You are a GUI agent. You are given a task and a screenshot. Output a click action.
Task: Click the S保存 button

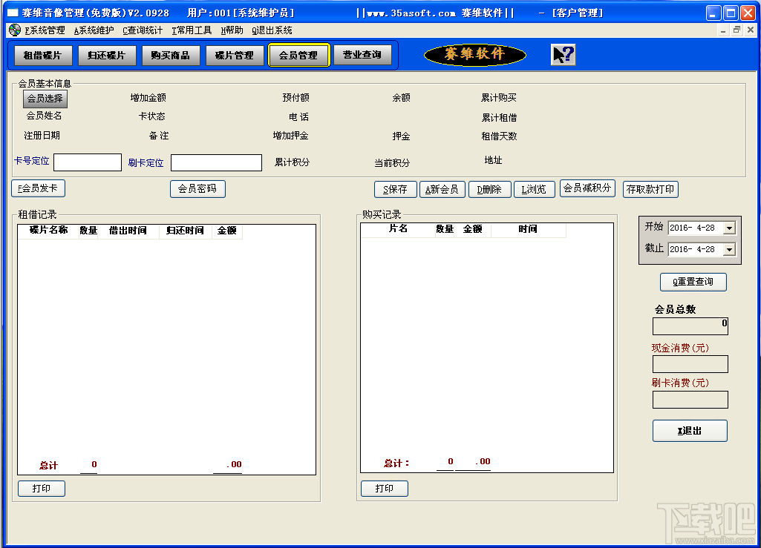tap(396, 189)
